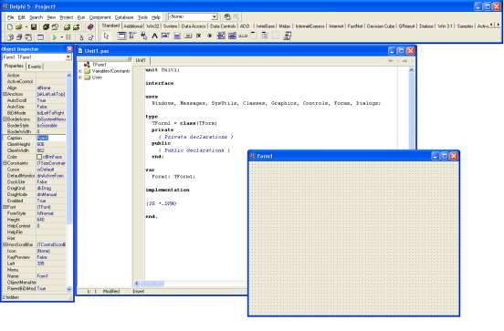Click the Open Project toolbar icon
This screenshot has height=331, width=504.
click(x=55, y=27)
